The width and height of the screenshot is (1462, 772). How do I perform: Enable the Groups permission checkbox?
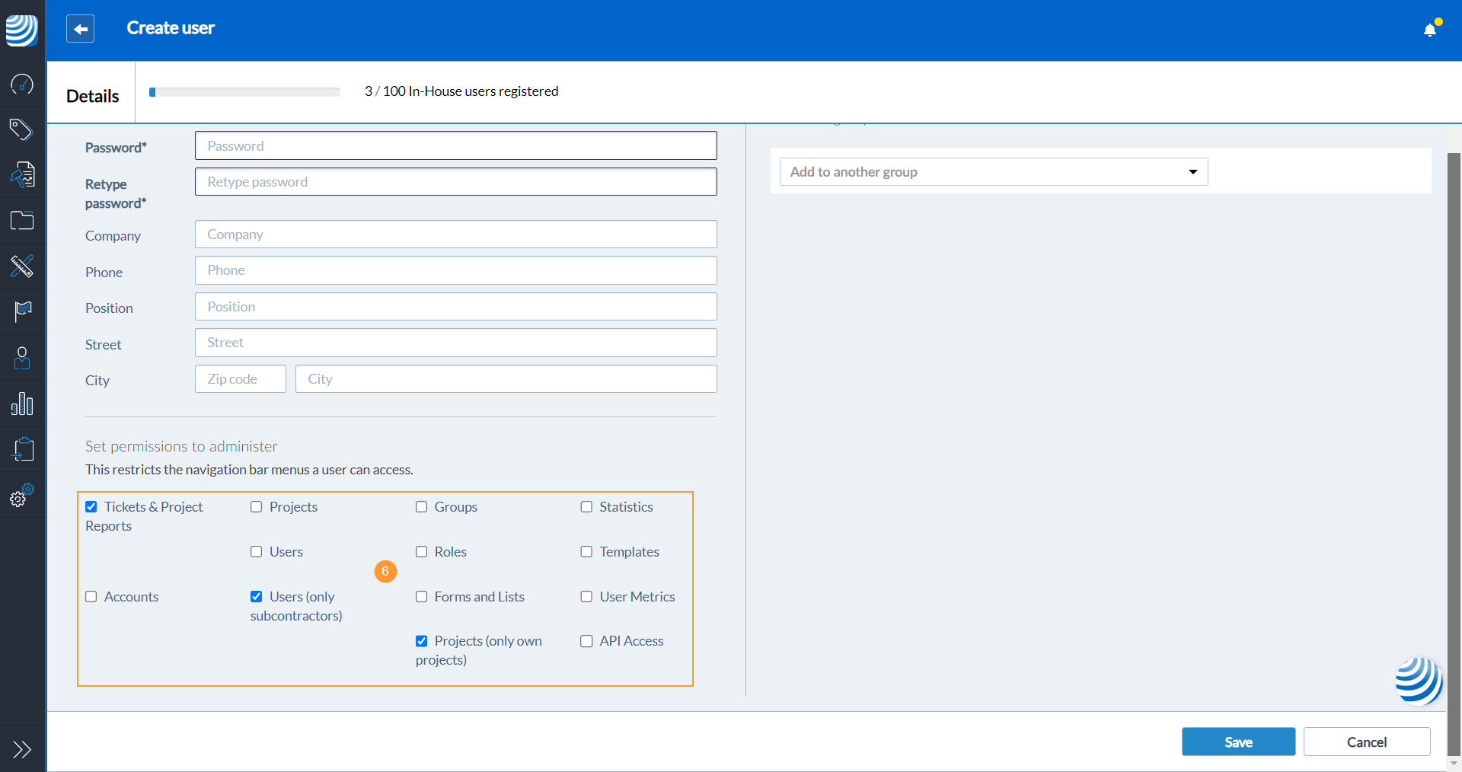[x=421, y=507]
